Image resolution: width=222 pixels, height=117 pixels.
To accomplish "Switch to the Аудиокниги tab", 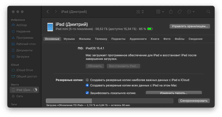I will (138, 39).
